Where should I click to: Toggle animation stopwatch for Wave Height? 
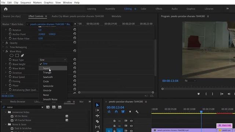[10, 64]
